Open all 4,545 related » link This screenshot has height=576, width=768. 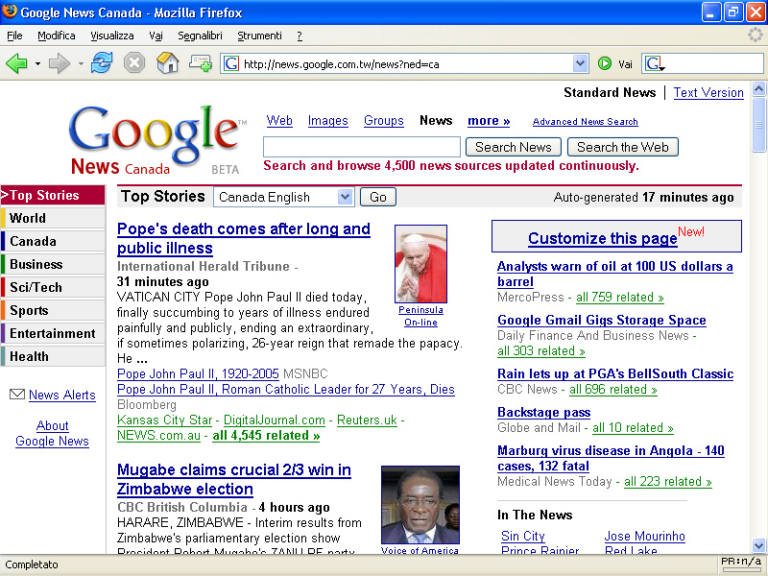pos(266,436)
